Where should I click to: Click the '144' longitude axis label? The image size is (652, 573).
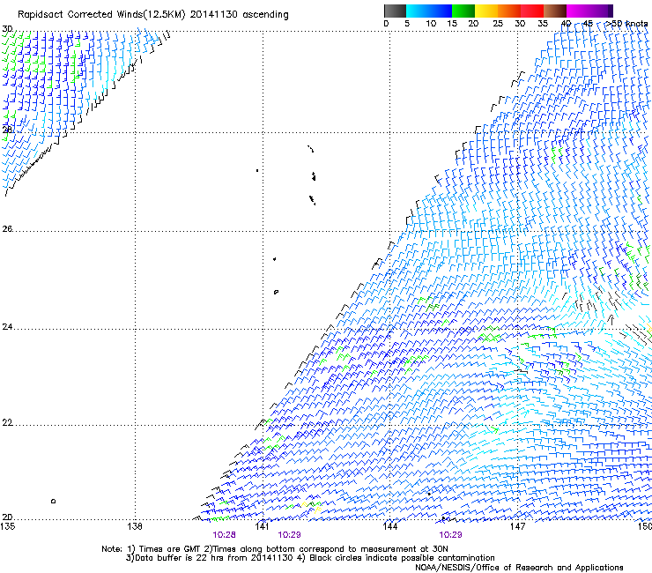click(390, 526)
